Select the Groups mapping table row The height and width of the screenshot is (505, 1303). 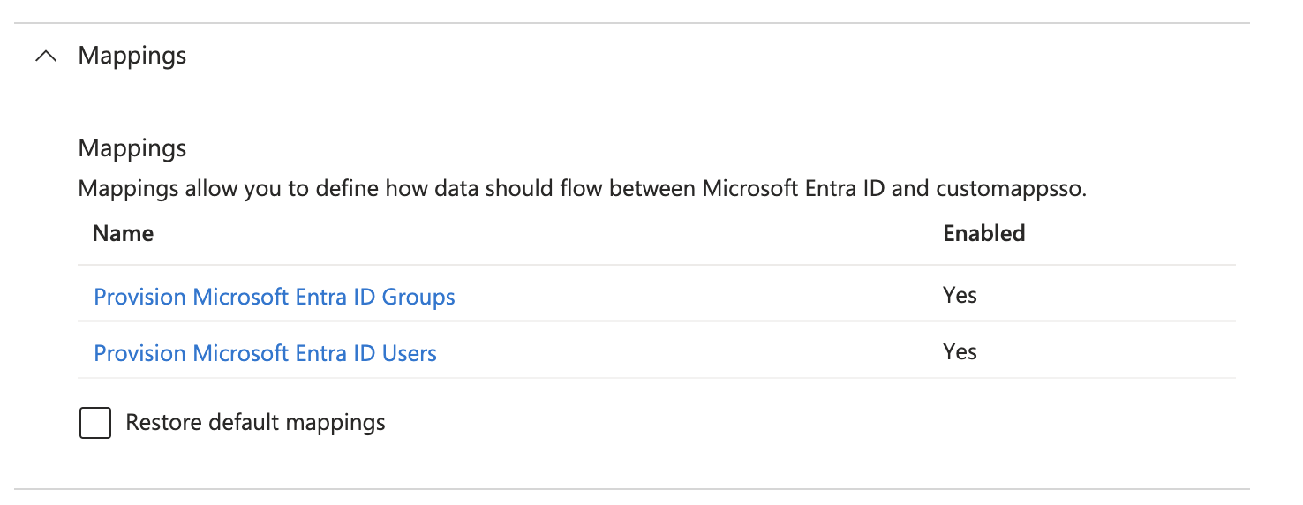(x=657, y=294)
